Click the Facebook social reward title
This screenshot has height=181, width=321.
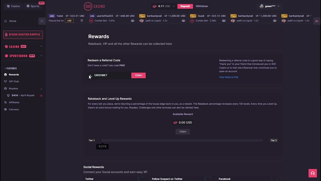click(224, 179)
